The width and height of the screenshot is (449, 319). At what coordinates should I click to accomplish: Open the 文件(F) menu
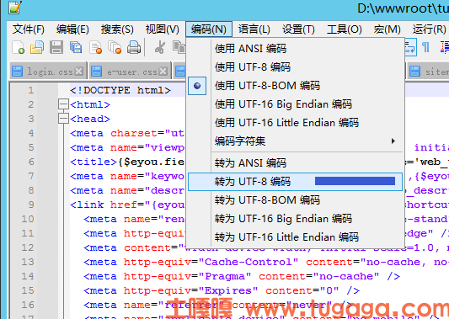click(29, 29)
